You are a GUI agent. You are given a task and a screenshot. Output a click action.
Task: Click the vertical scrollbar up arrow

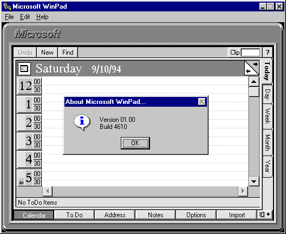[x=254, y=82]
